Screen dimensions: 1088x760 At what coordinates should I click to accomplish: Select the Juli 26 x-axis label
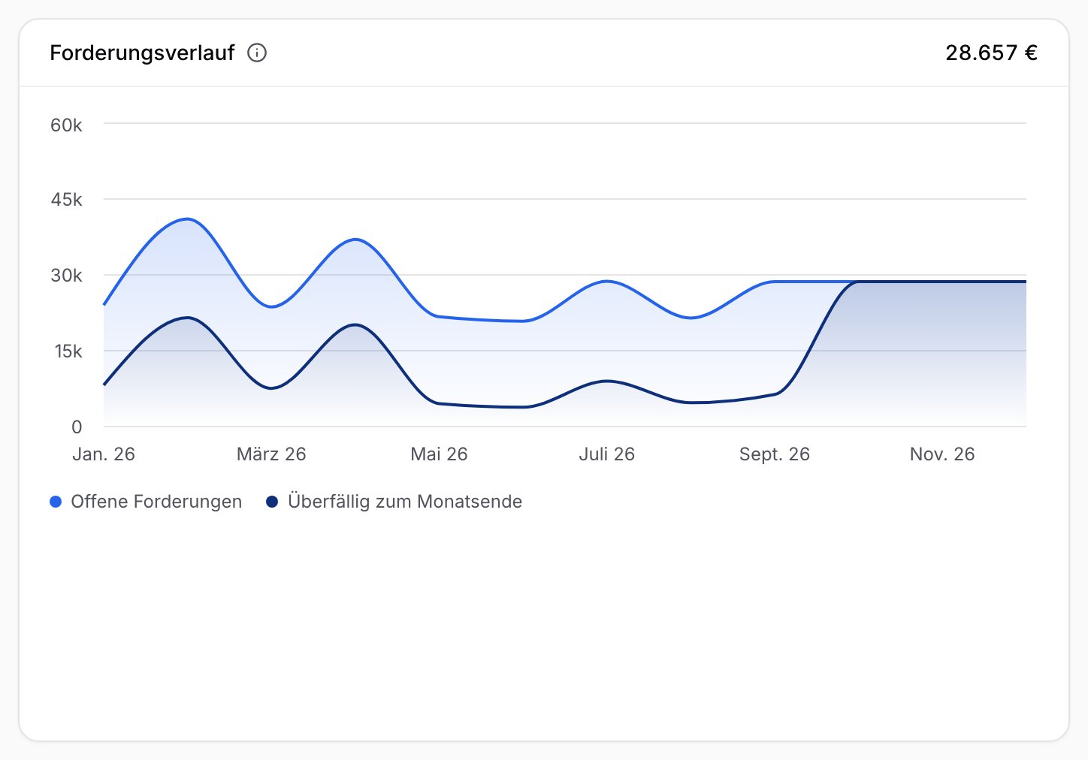pos(606,454)
